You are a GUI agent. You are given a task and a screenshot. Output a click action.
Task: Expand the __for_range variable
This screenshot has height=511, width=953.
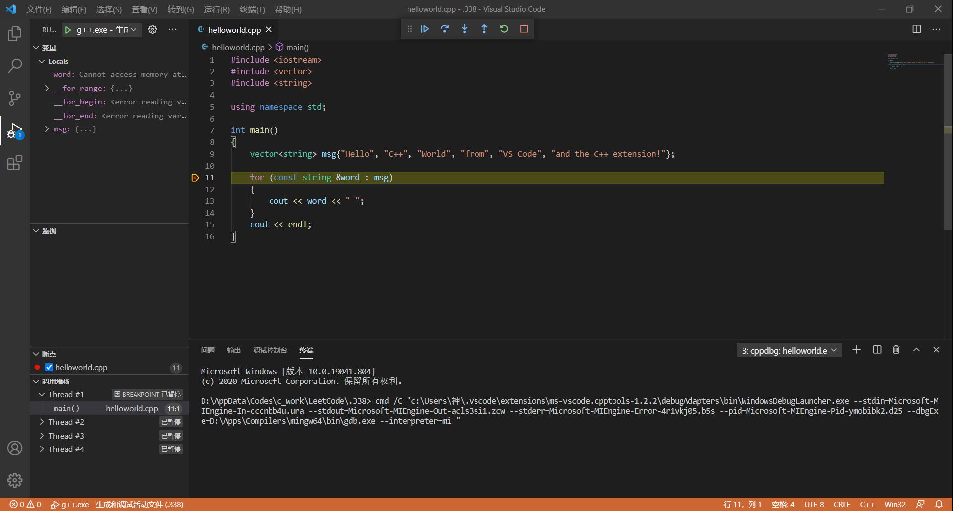pos(47,88)
